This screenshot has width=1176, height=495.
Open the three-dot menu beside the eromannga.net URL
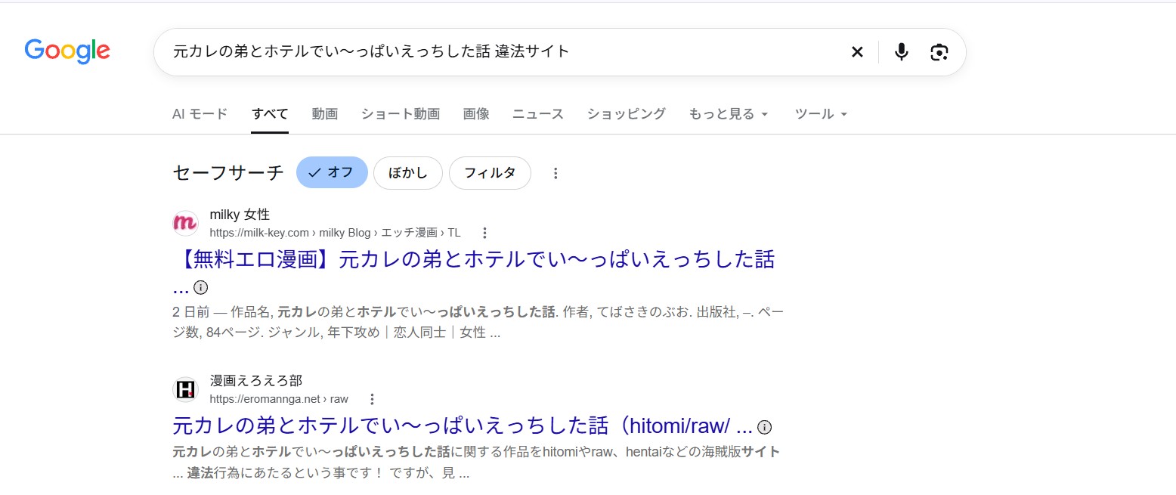(372, 399)
